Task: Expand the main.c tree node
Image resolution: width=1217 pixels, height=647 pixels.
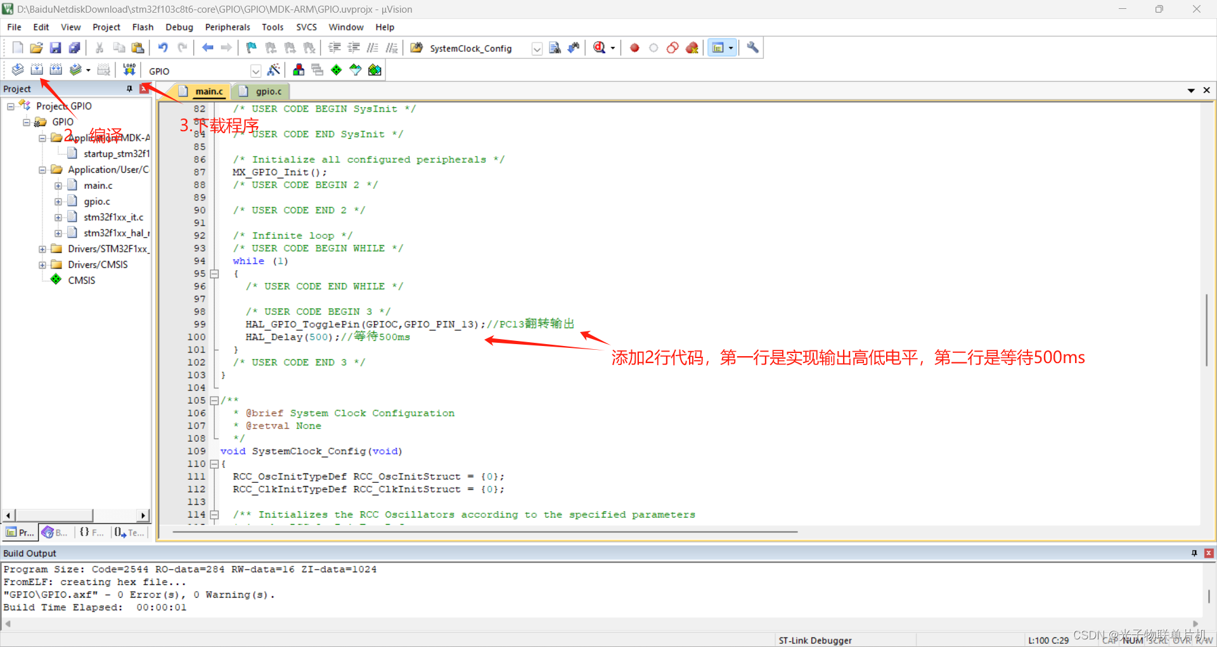Action: click(x=58, y=186)
